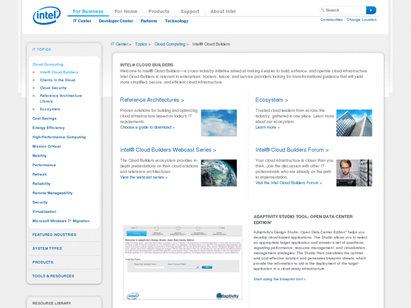Viewport: 411px width, 308px height.
Task: Open the Ecosystem heading link
Action: click(x=271, y=100)
